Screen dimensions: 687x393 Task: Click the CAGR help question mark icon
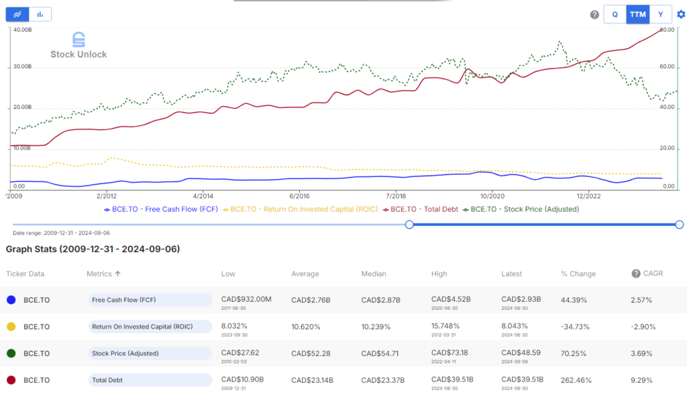pyautogui.click(x=636, y=274)
